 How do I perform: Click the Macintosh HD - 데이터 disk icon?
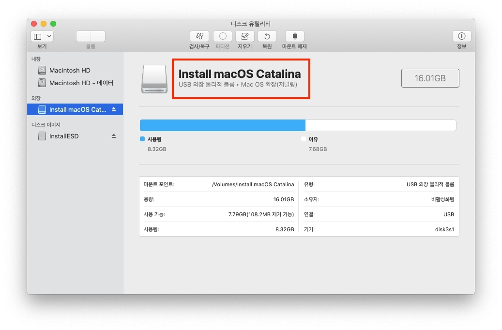(x=42, y=83)
